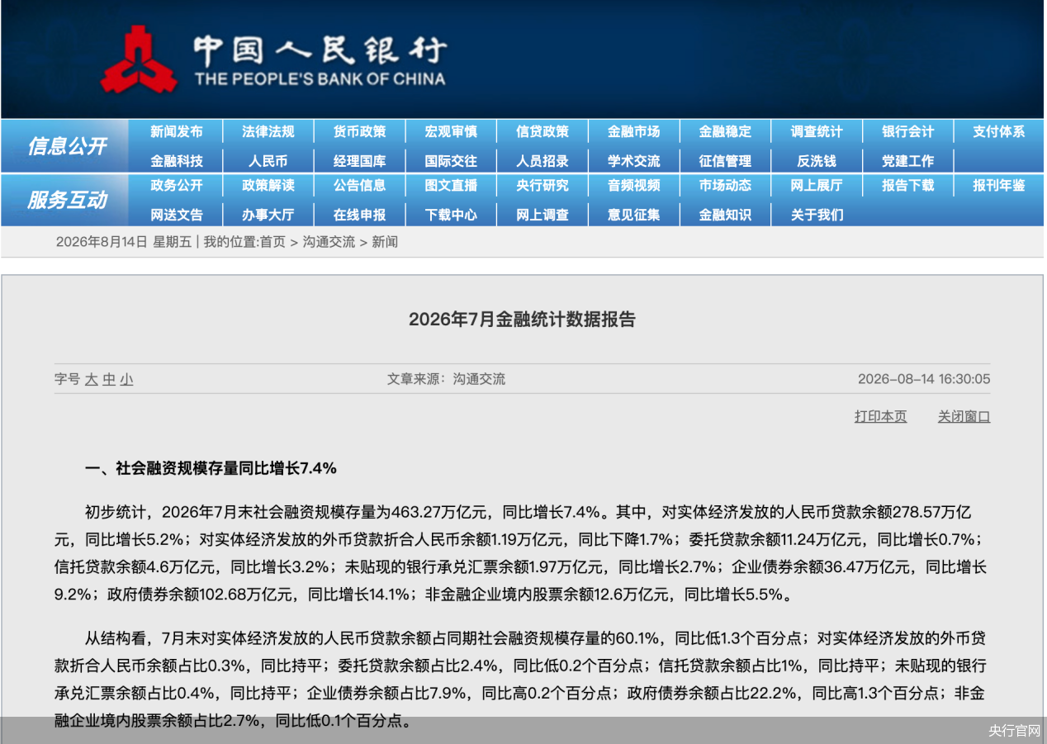Open 信贷政策 navigation link
The image size is (1047, 744).
coord(542,131)
